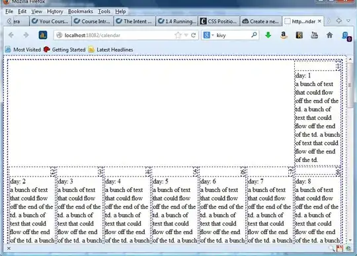This screenshot has width=357, height=256.
Task: Click the Amazon toolbar icon
Action: (283, 35)
